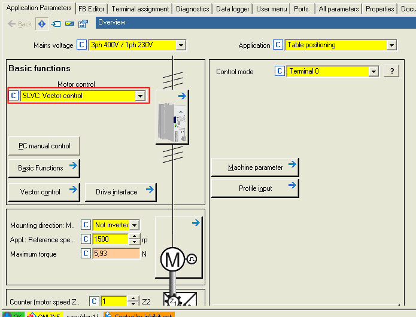Viewport: 416px width, 317px height.
Task: Click the properties sheet toolbar icon
Action: point(83,24)
